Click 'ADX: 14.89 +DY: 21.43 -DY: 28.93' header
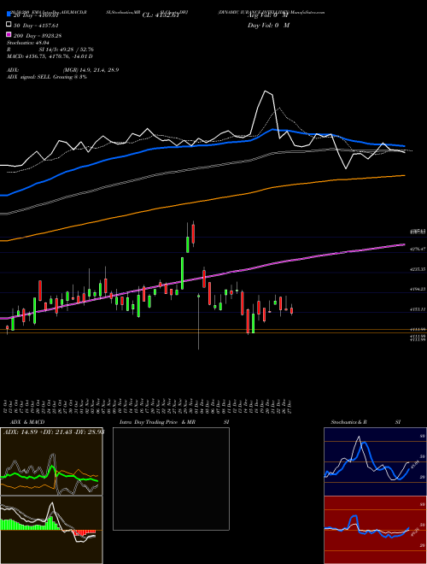 click(x=54, y=432)
